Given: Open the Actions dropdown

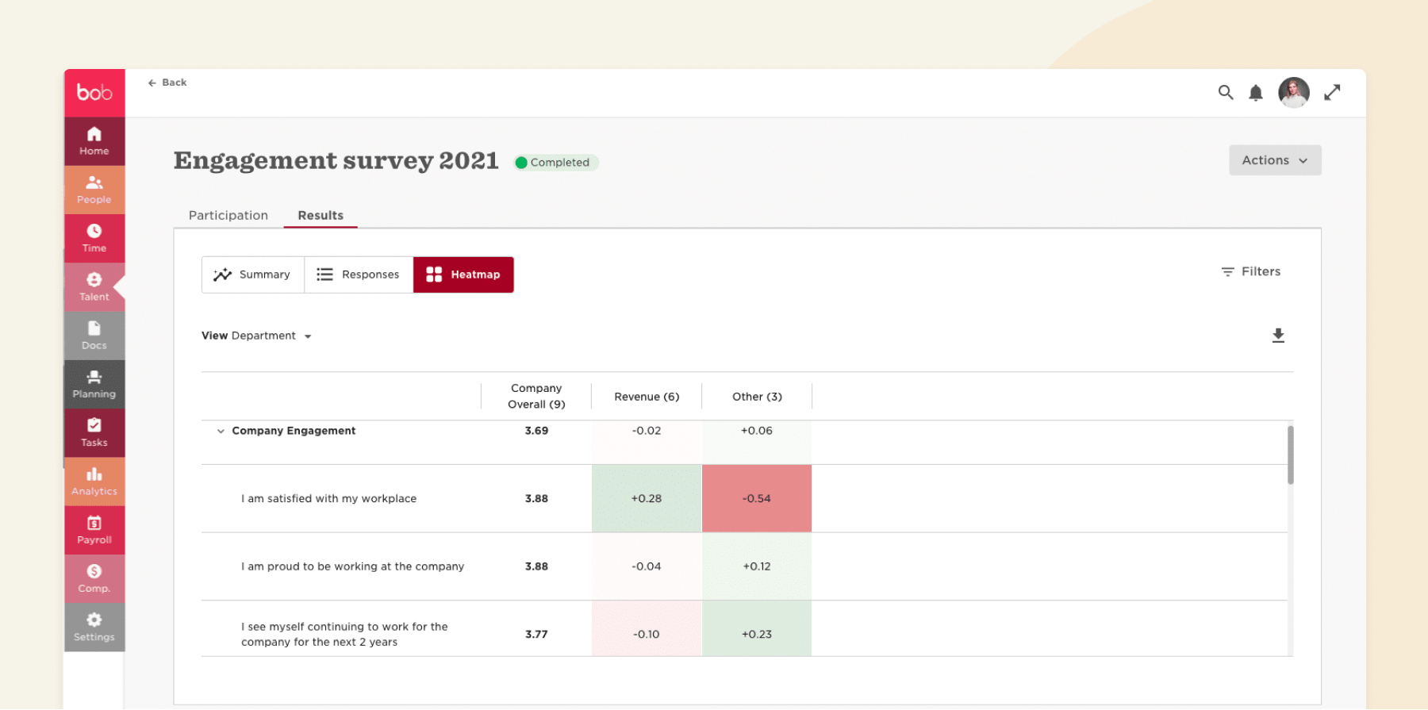Looking at the screenshot, I should (1275, 160).
